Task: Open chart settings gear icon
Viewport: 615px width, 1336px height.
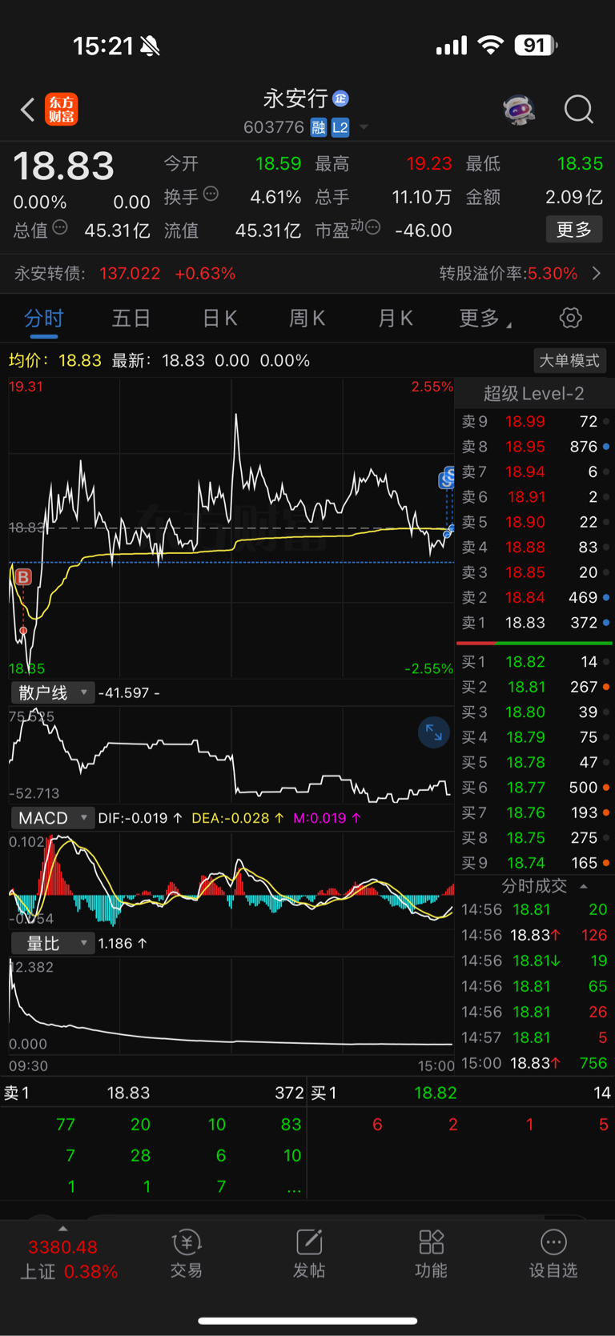Action: point(570,318)
